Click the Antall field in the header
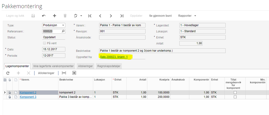Viewport: 269px width, 115px height. click(191, 43)
